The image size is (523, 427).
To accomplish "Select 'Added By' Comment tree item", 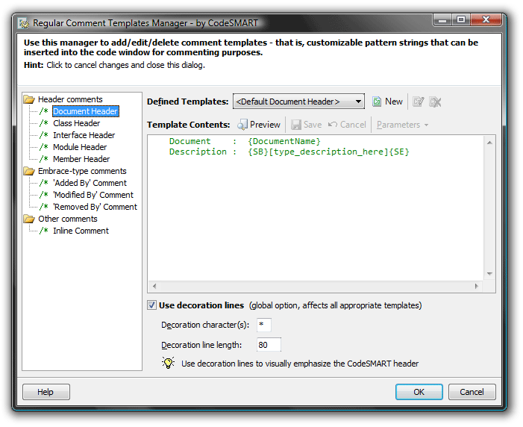I will (90, 183).
